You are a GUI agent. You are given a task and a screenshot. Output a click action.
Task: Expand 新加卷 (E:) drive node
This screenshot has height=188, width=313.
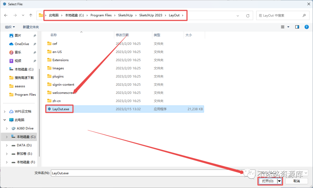[7, 154]
